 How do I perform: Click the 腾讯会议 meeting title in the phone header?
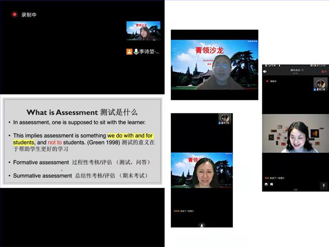pyautogui.click(x=294, y=70)
